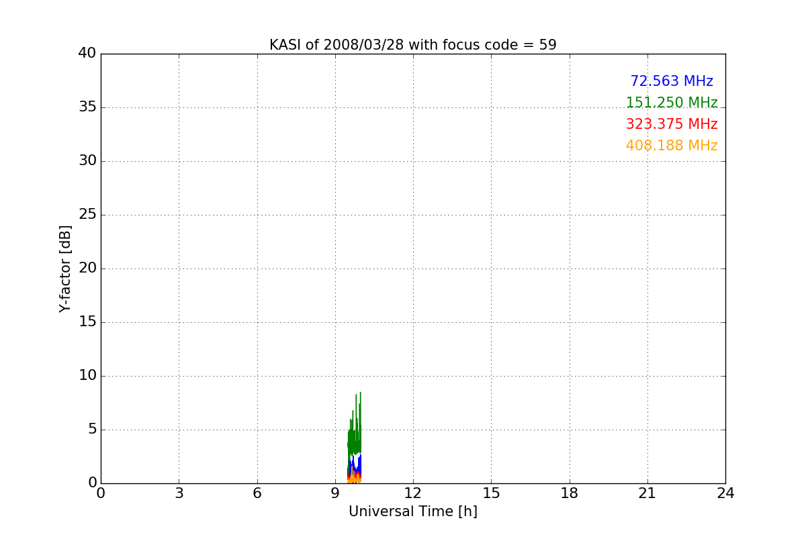Click the y-axis tick label 25
The image size is (806, 537).
pos(87,215)
